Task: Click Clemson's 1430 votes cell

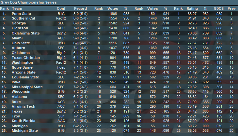Action: pyautogui.click(x=113, y=28)
